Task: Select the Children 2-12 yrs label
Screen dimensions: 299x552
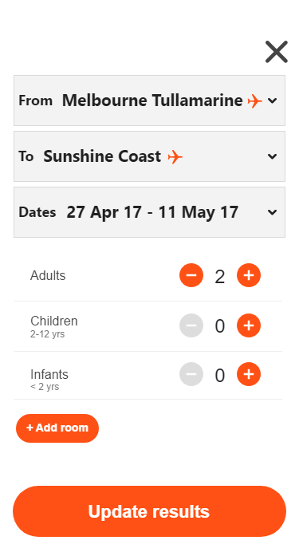Action: point(54,326)
